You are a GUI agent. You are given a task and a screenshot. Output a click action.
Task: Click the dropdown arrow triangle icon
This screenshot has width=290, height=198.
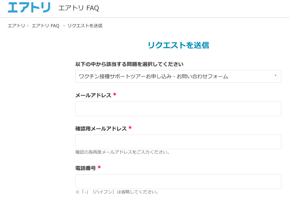[x=276, y=75]
